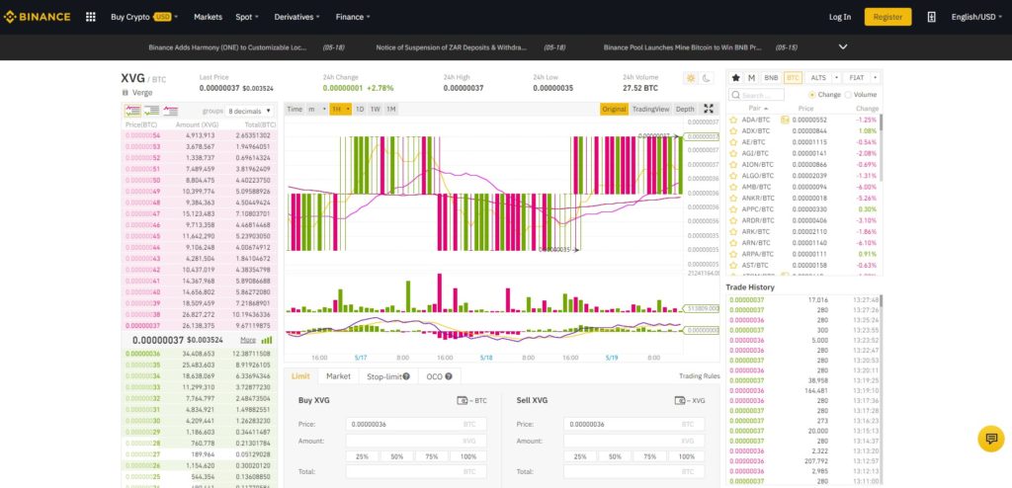
Task: Select the BNB markets tab
Action: coord(771,77)
